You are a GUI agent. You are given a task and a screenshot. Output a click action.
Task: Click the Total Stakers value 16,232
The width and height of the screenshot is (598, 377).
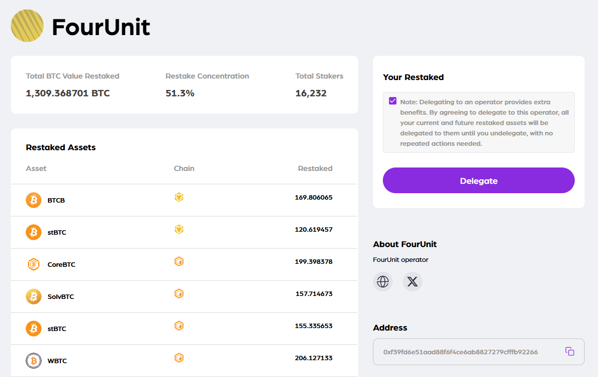point(311,93)
